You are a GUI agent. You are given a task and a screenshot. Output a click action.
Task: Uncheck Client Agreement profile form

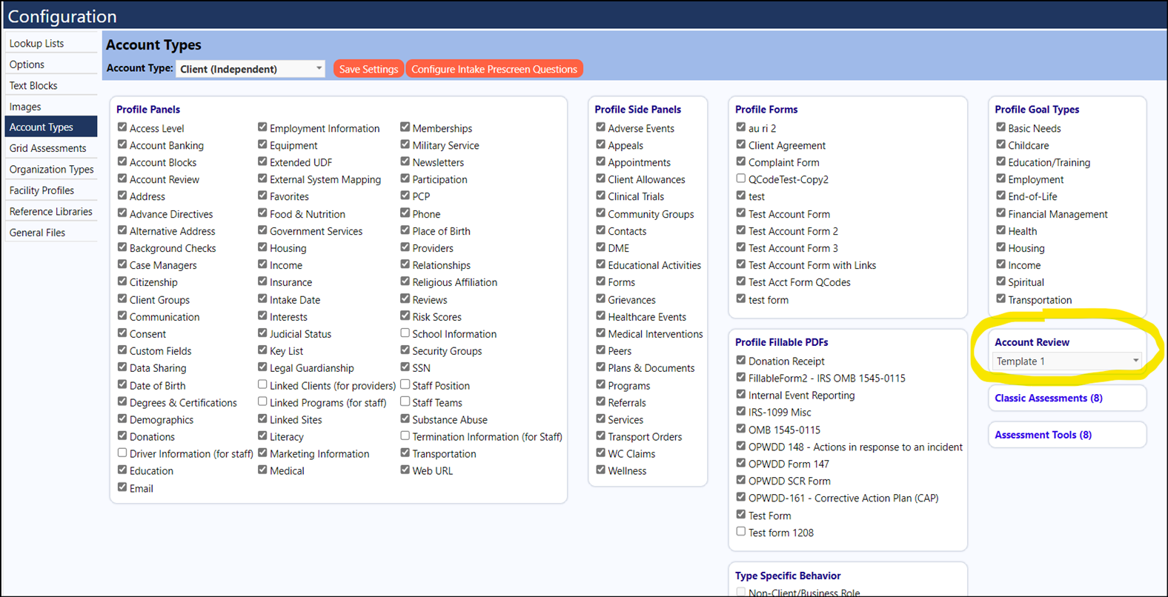[741, 144]
